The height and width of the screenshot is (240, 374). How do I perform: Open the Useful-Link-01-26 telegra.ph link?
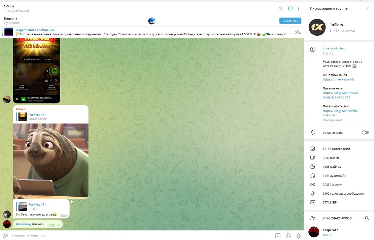tap(341, 113)
